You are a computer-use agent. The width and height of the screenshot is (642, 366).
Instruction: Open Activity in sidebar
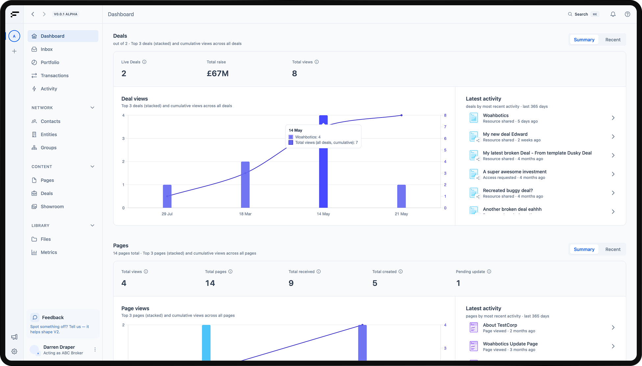click(x=63, y=89)
